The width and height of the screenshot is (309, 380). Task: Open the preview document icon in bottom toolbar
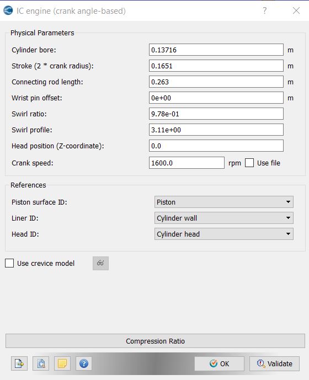41,363
